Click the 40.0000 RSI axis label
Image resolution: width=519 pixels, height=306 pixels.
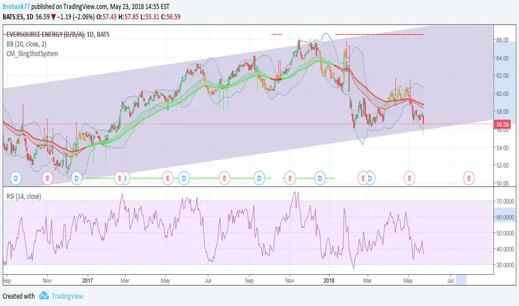point(505,249)
